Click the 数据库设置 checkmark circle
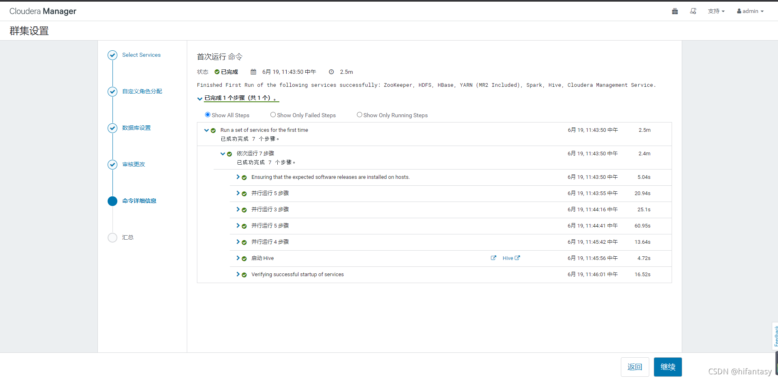Viewport: 778px width, 380px height. click(x=112, y=128)
